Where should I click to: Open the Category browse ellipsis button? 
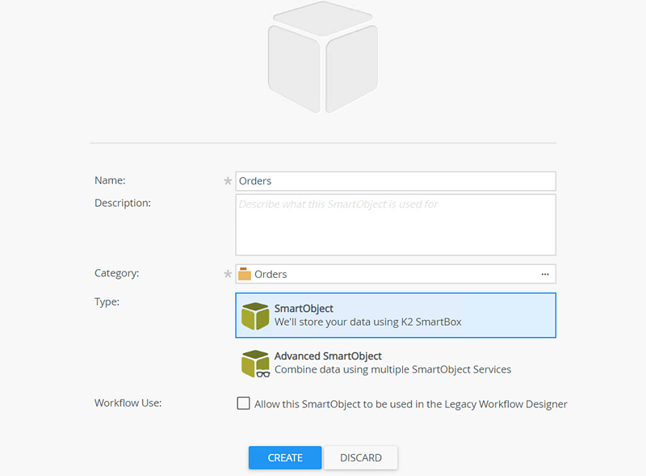(x=545, y=274)
